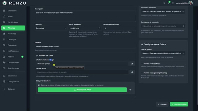
Task: Open the Tipo de galería dropdown
Action: coord(163,53)
